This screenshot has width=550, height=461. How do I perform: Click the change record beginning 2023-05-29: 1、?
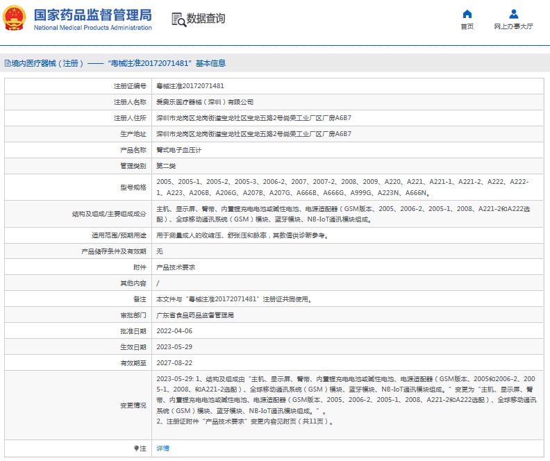click(x=347, y=395)
